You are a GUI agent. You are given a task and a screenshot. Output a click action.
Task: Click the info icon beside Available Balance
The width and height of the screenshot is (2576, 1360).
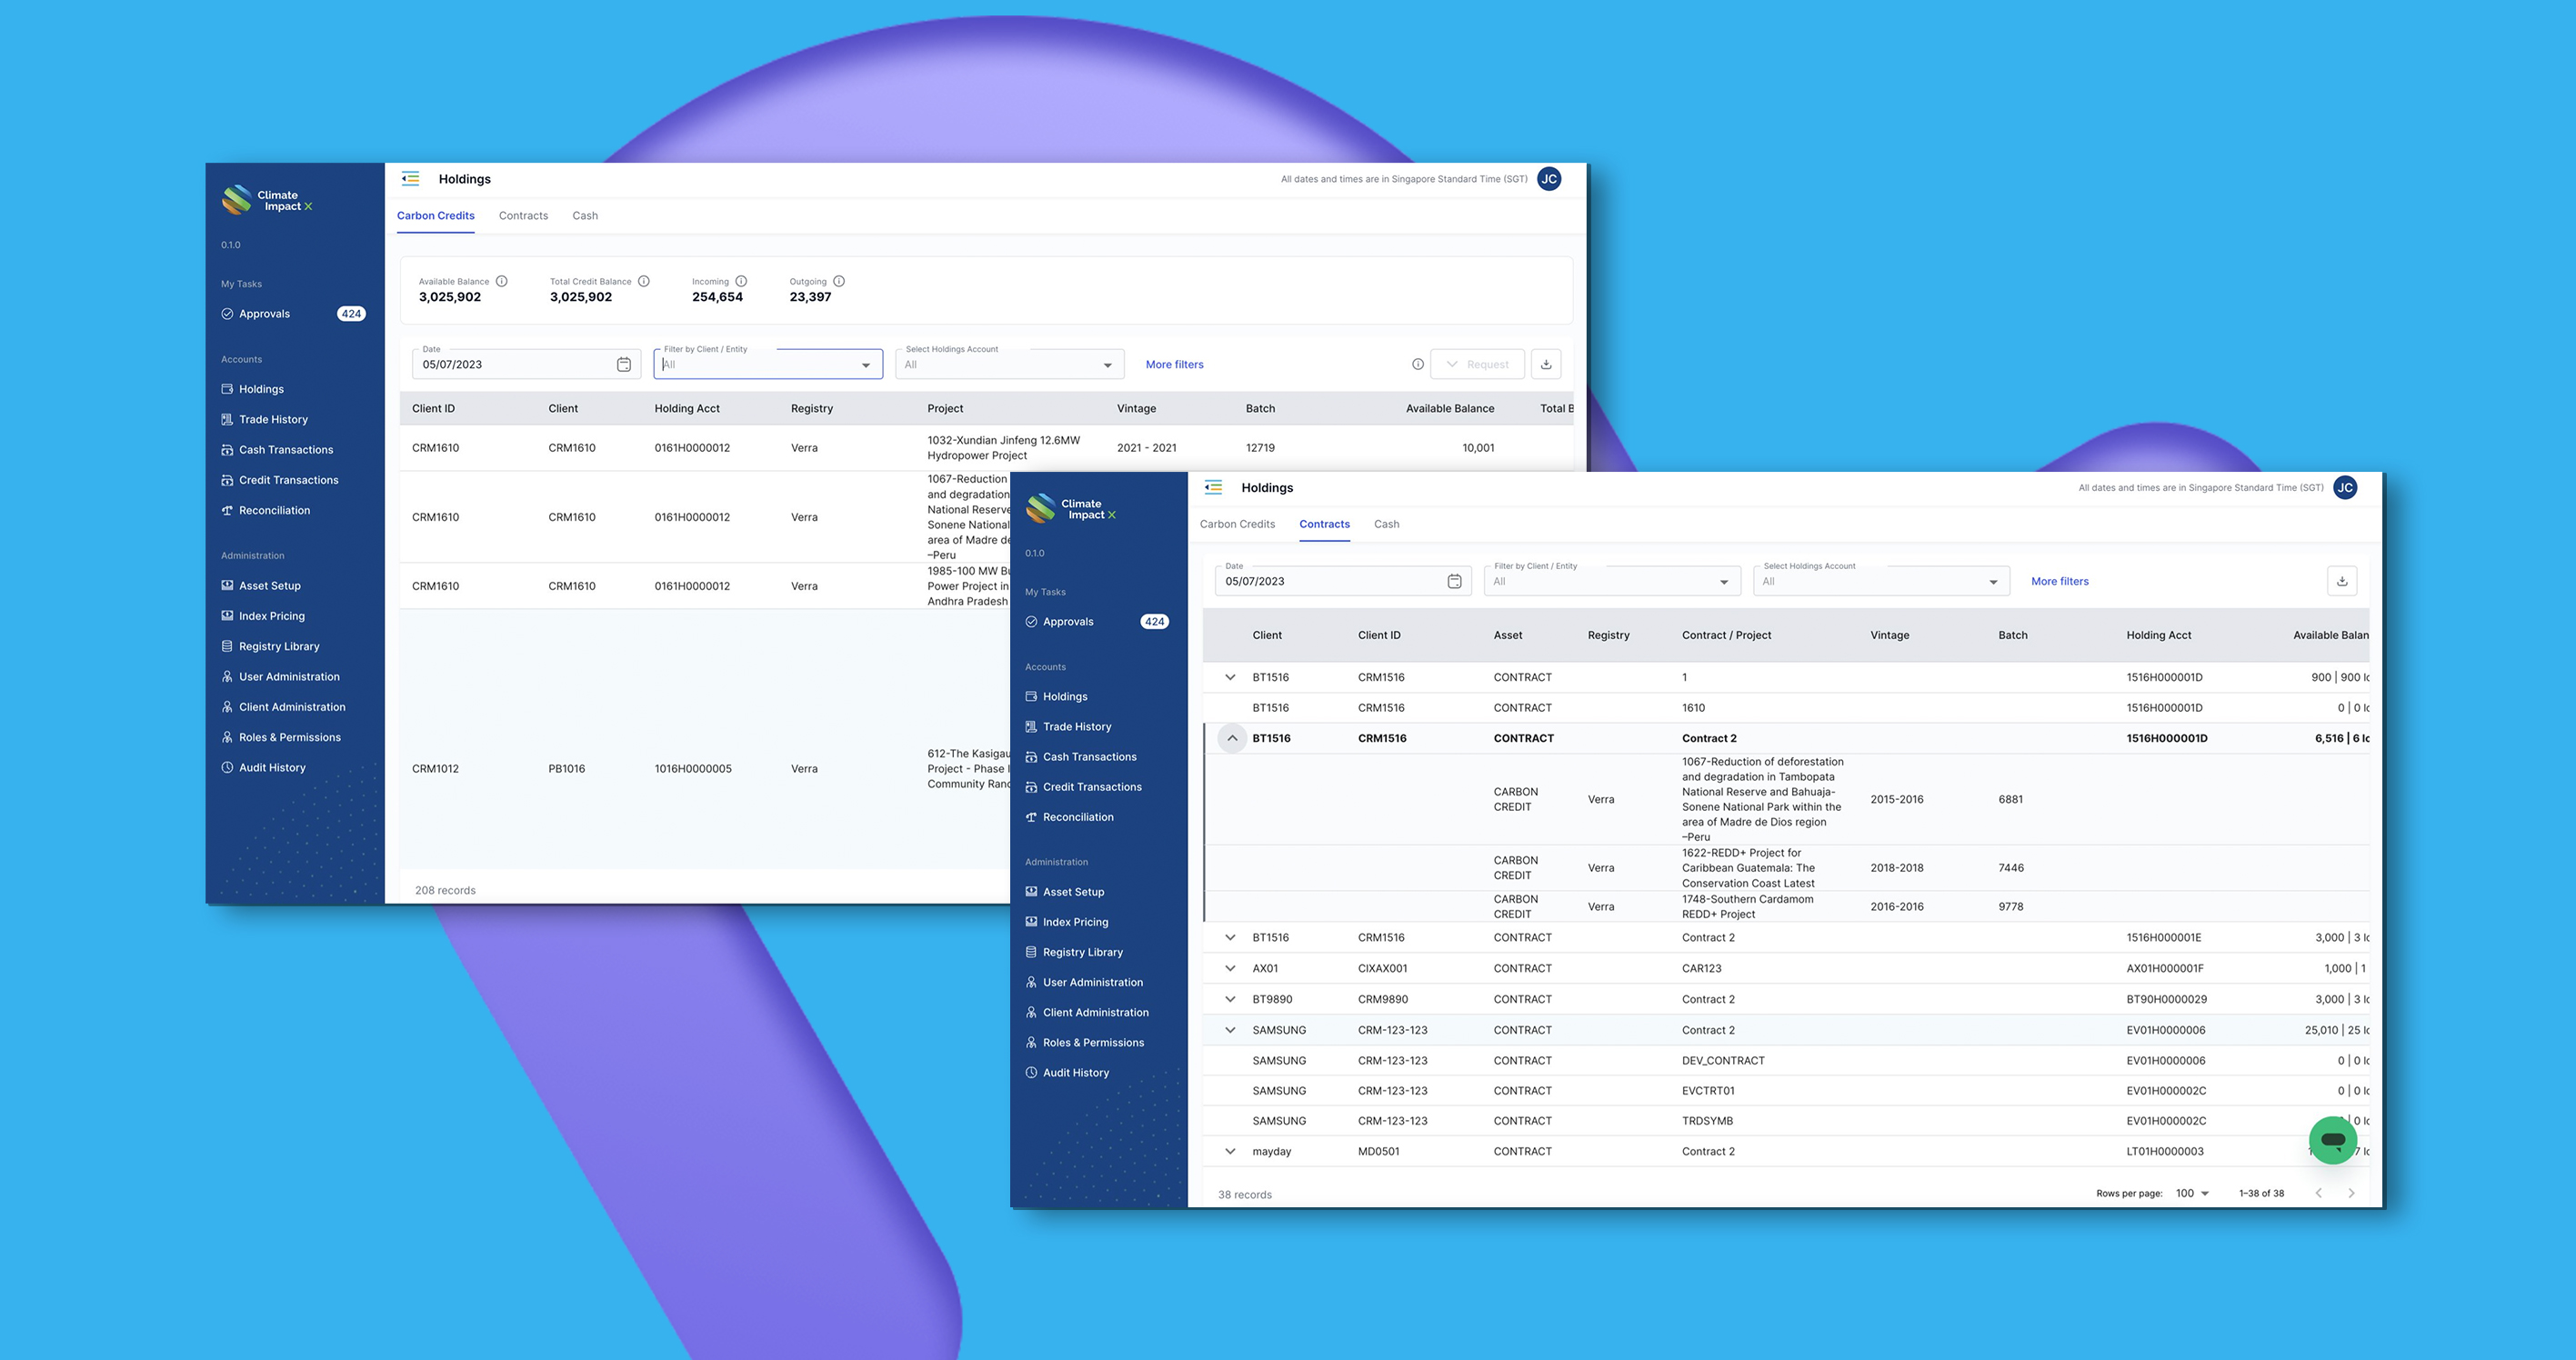tap(502, 281)
